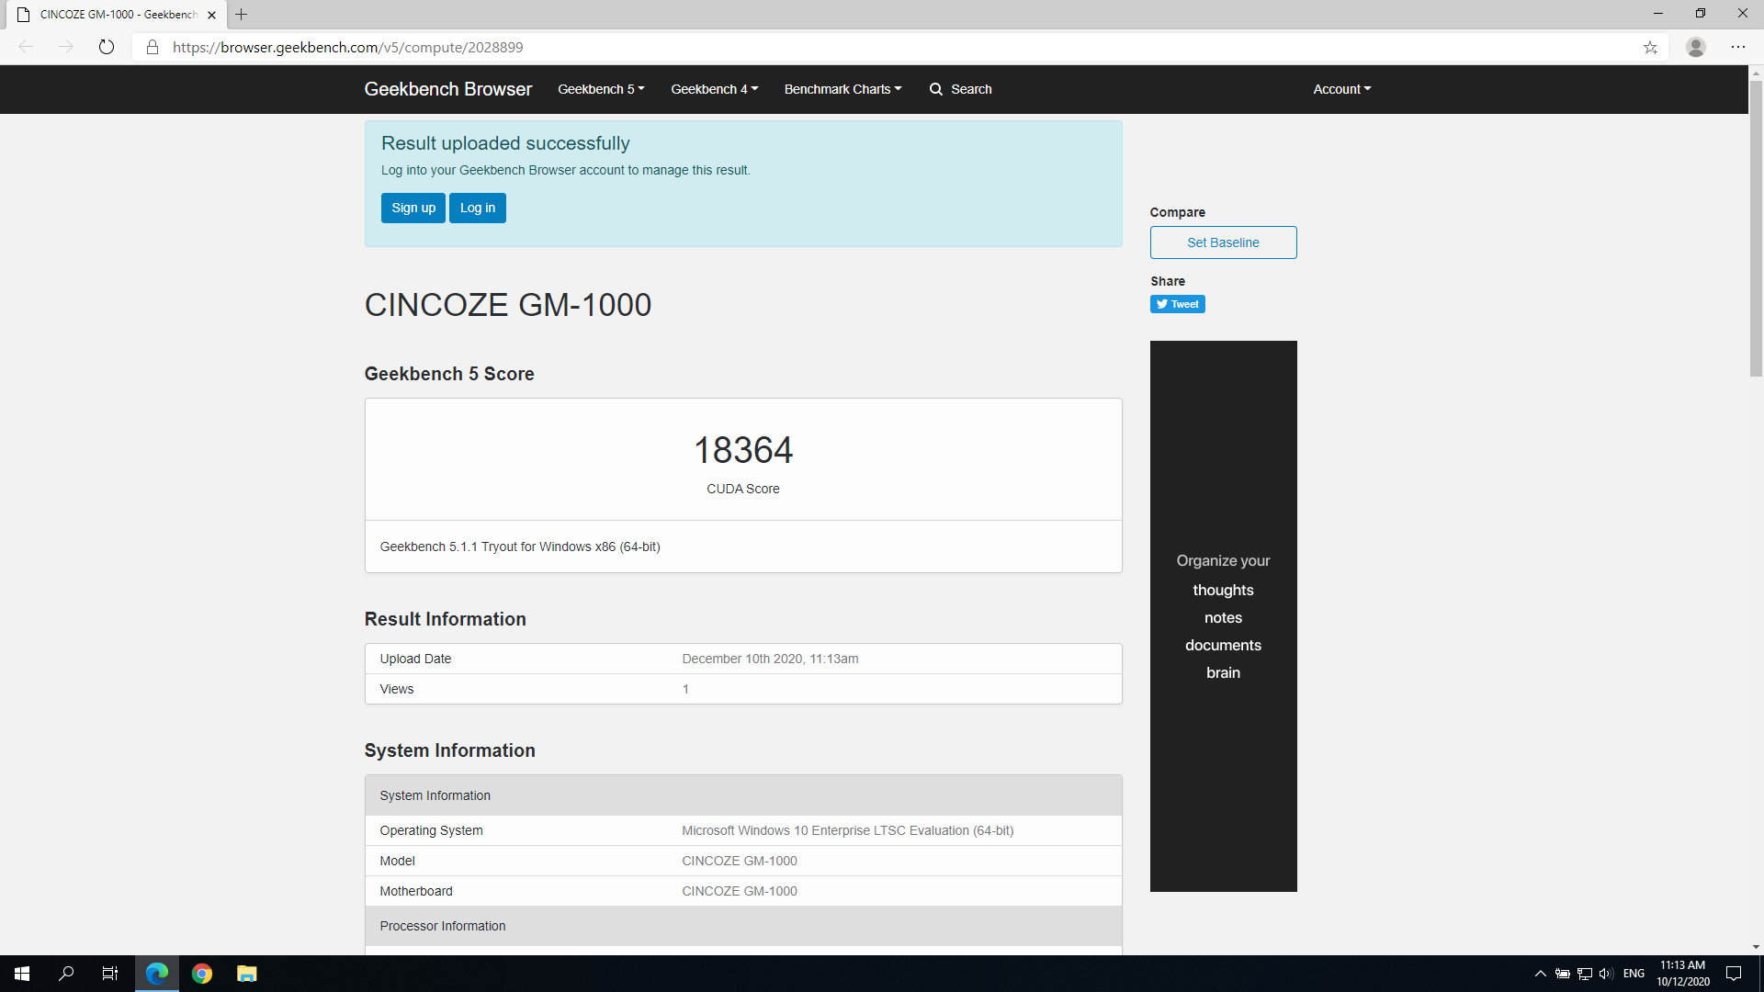The image size is (1764, 992).
Task: Open the Benchmark Charts dropdown
Action: [842, 89]
